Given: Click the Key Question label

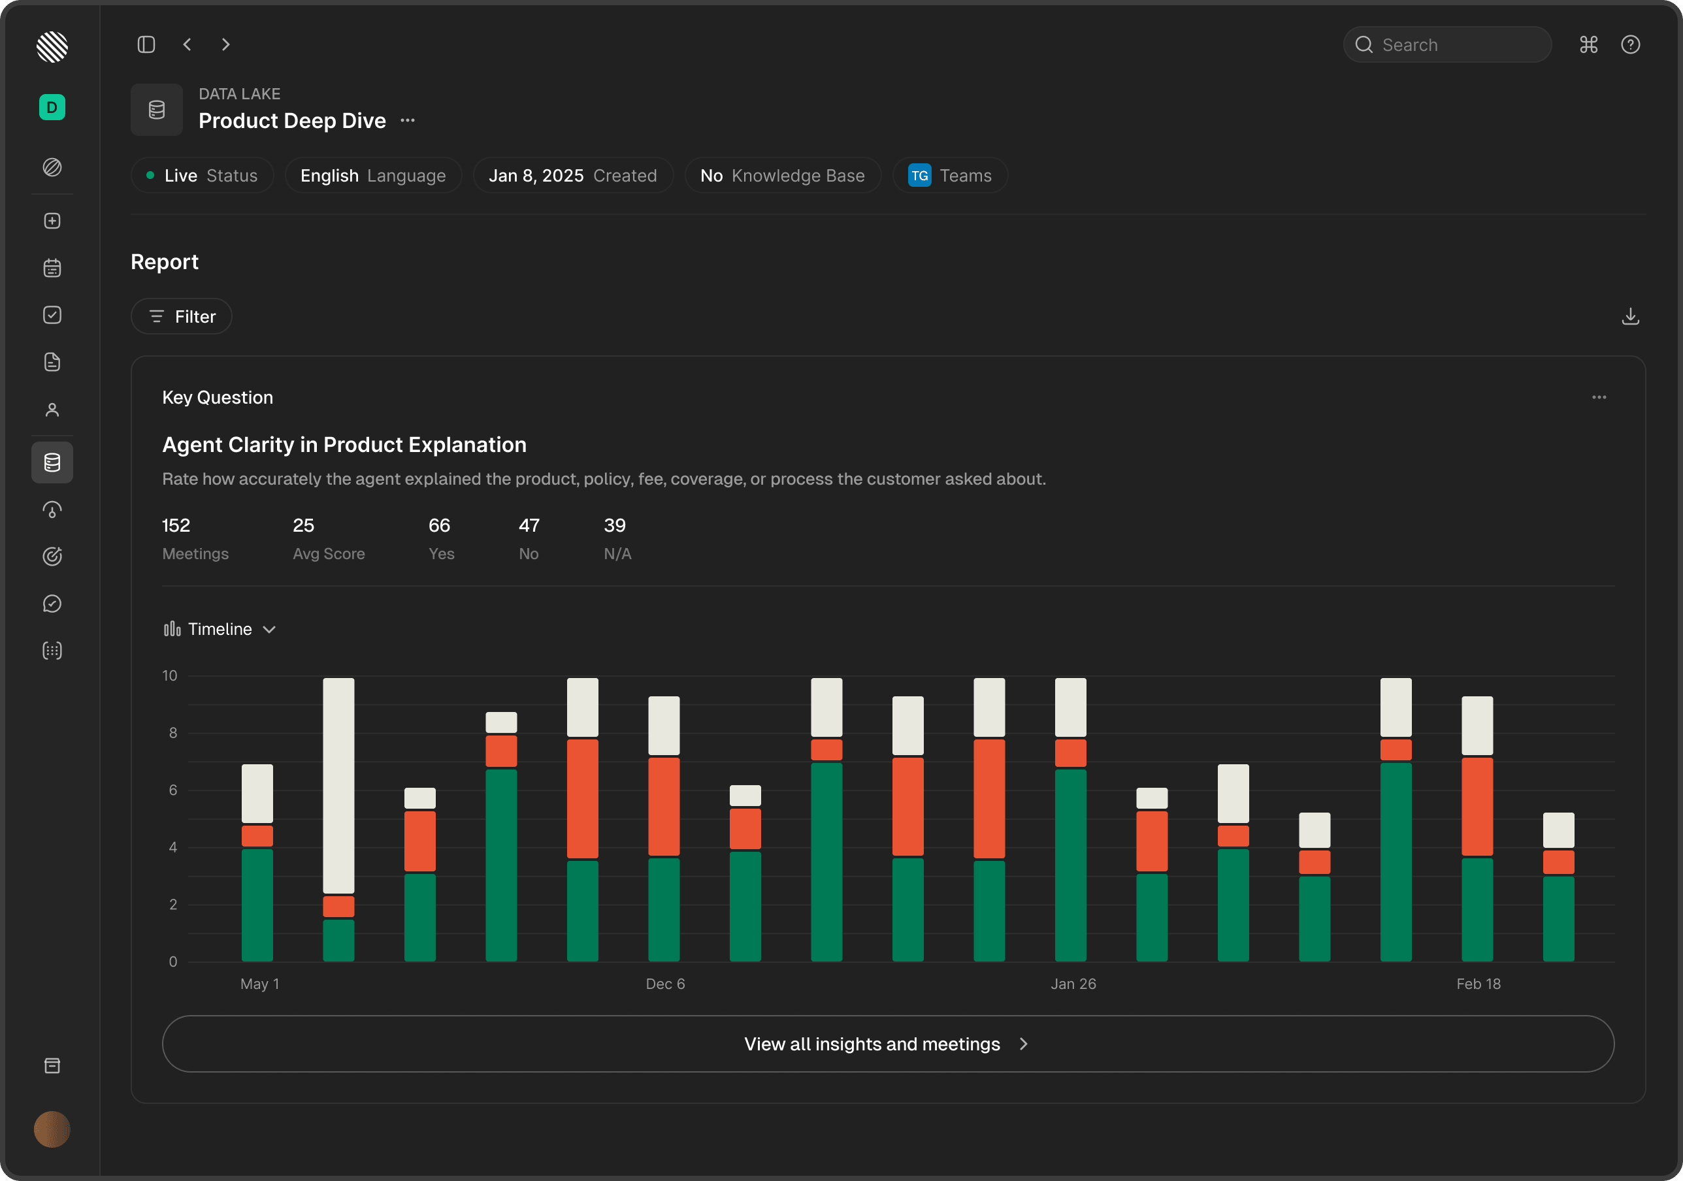Looking at the screenshot, I should coord(217,397).
